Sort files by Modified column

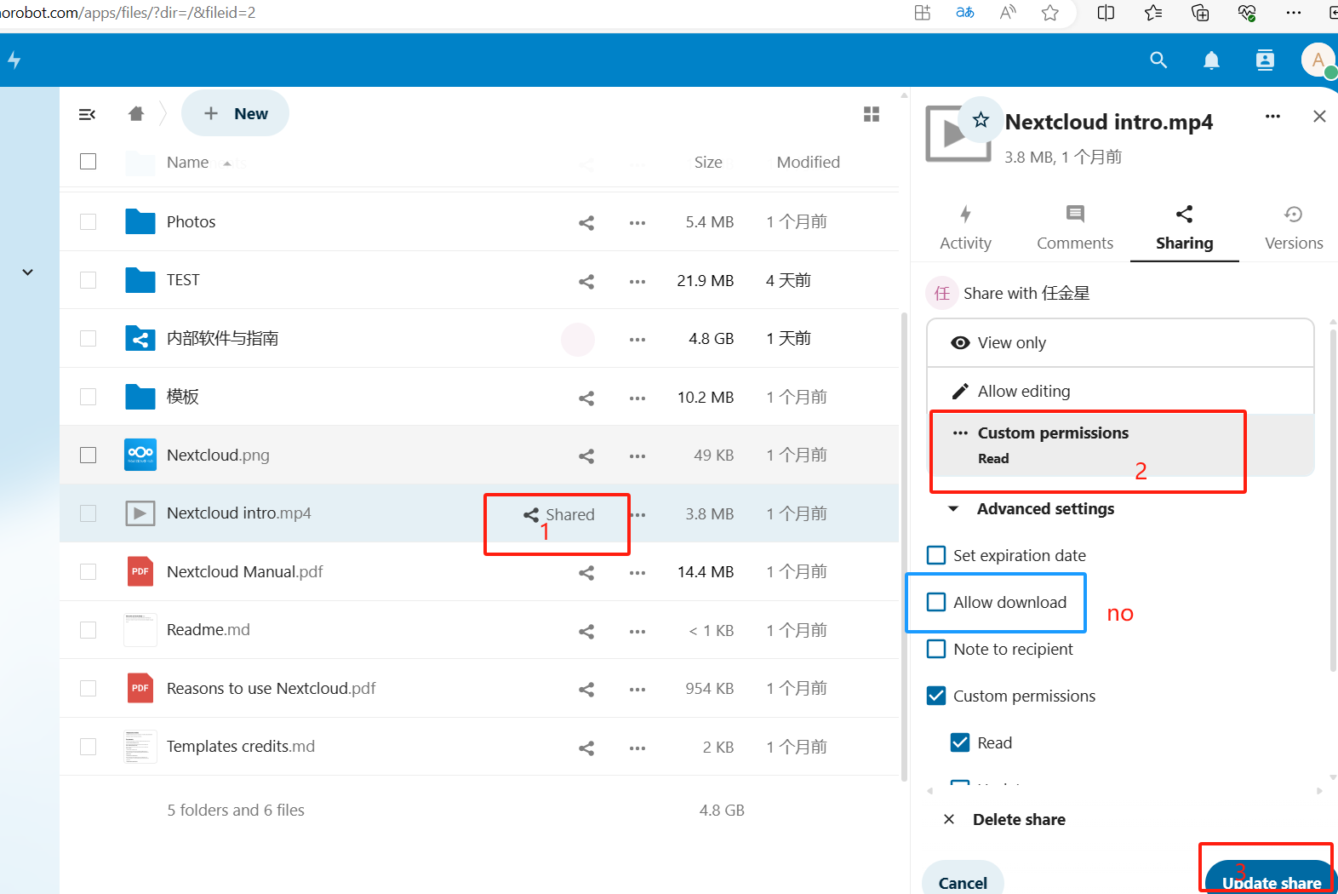[808, 163]
